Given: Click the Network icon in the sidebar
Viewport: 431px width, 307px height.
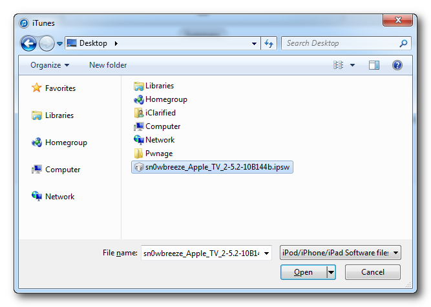Looking at the screenshot, I should pyautogui.click(x=37, y=196).
